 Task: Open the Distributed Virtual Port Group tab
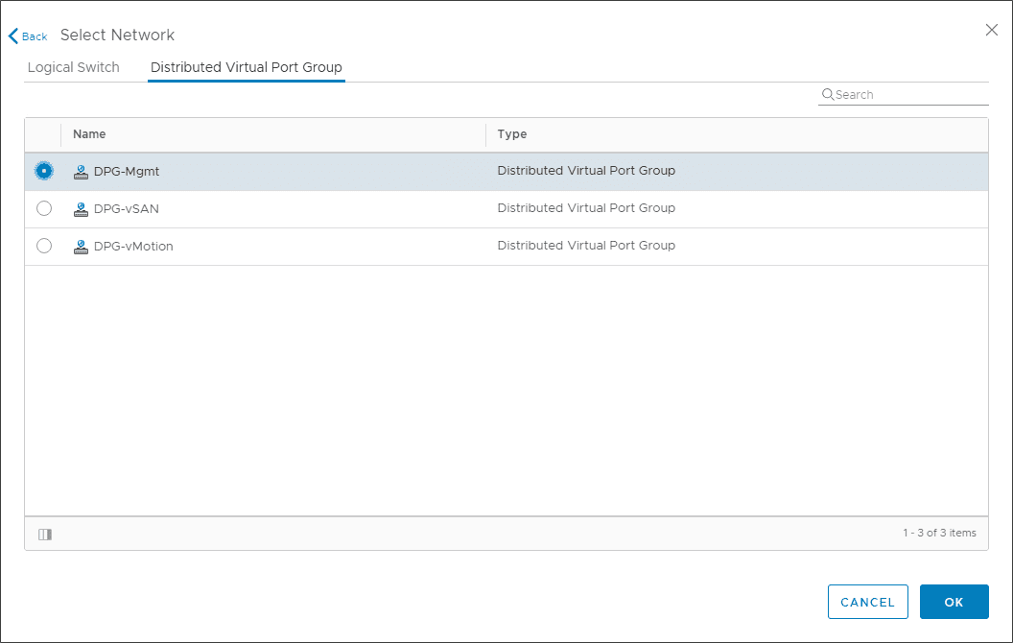tap(246, 67)
